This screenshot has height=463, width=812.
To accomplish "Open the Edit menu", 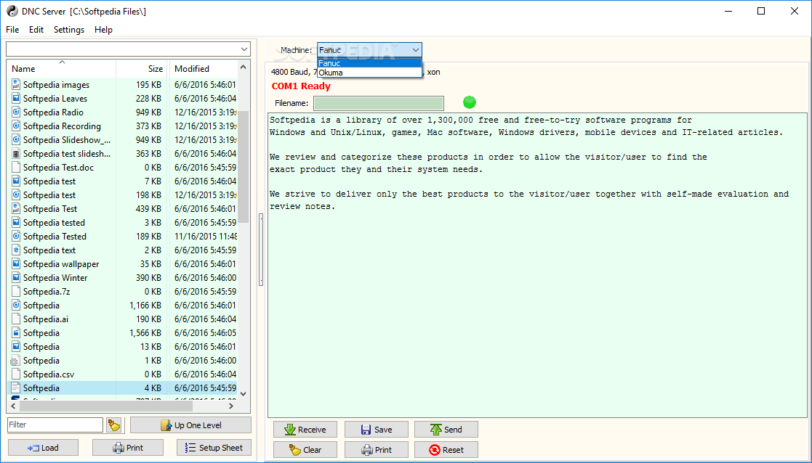I will pyautogui.click(x=36, y=30).
